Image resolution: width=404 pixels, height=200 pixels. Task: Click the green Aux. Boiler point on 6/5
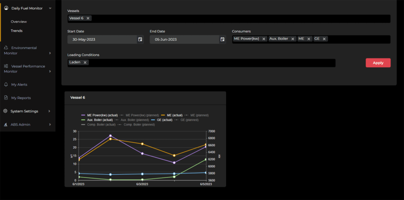206,160
